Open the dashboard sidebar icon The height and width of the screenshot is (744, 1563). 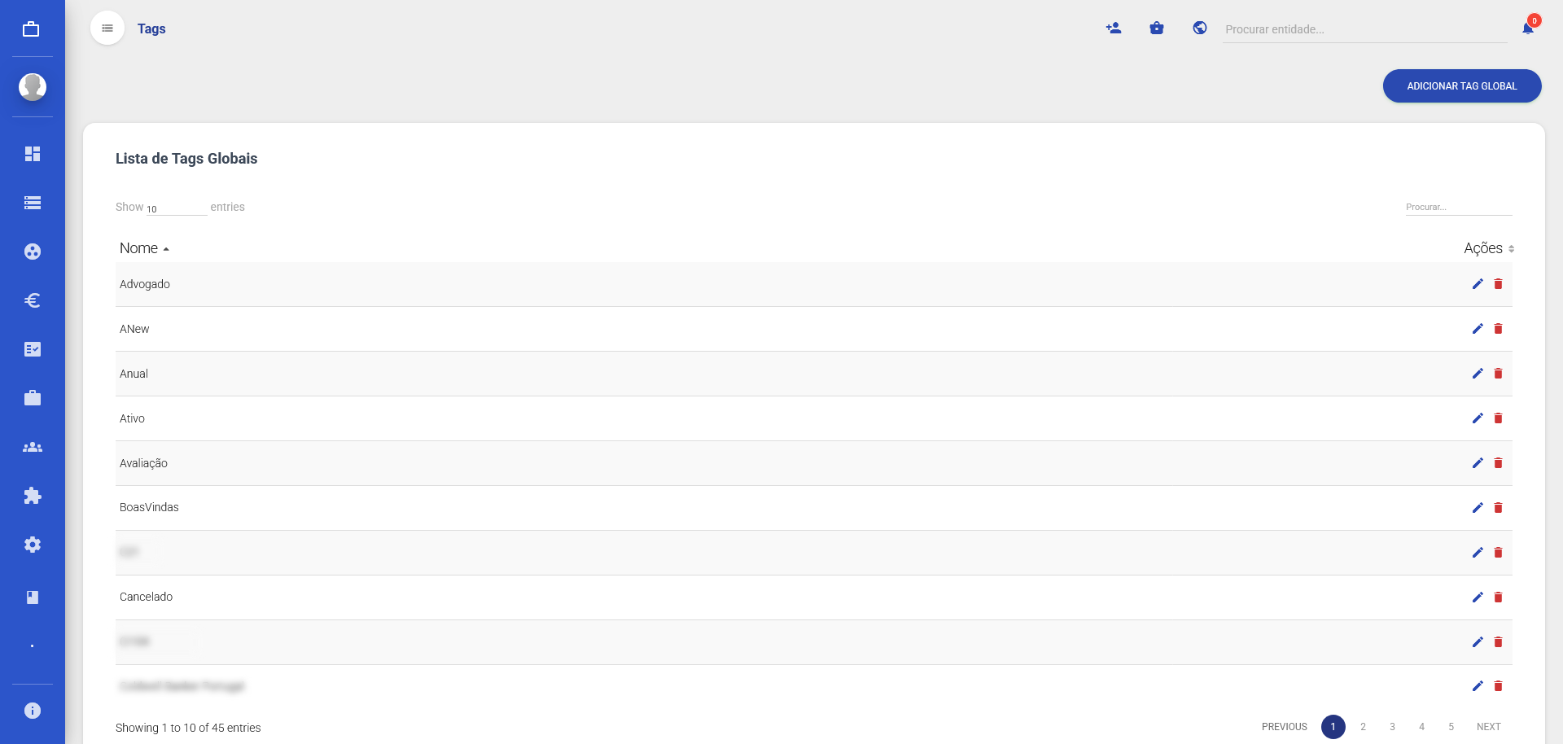(33, 154)
